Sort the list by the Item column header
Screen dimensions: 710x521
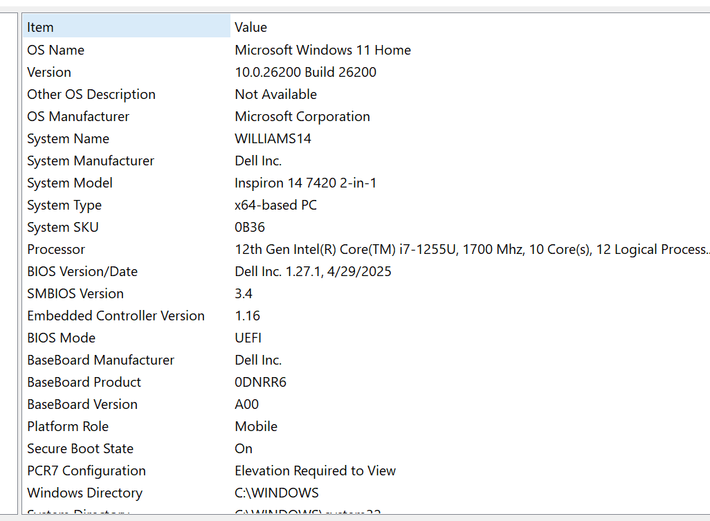(x=127, y=27)
